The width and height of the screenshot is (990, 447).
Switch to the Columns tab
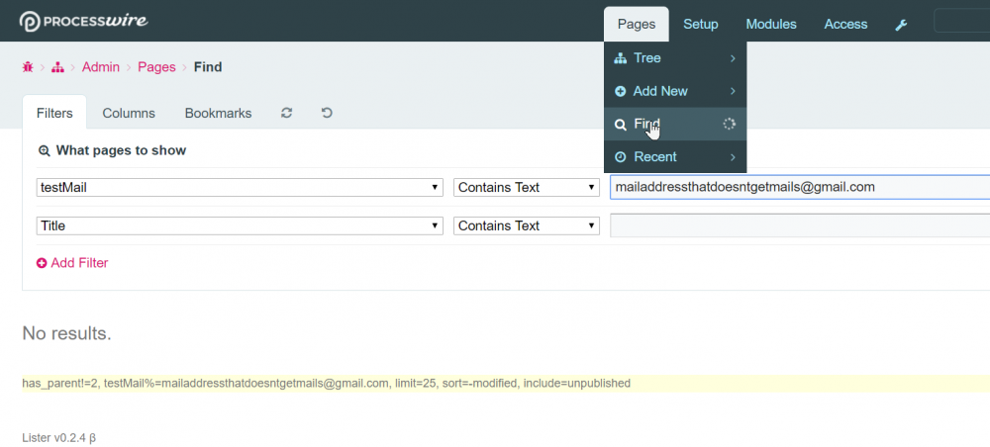[x=129, y=113]
